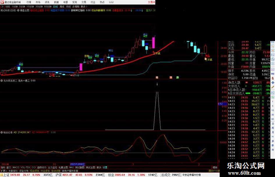
Task: Click the blue 0.52 value tag on the axis
Action: pos(222,104)
